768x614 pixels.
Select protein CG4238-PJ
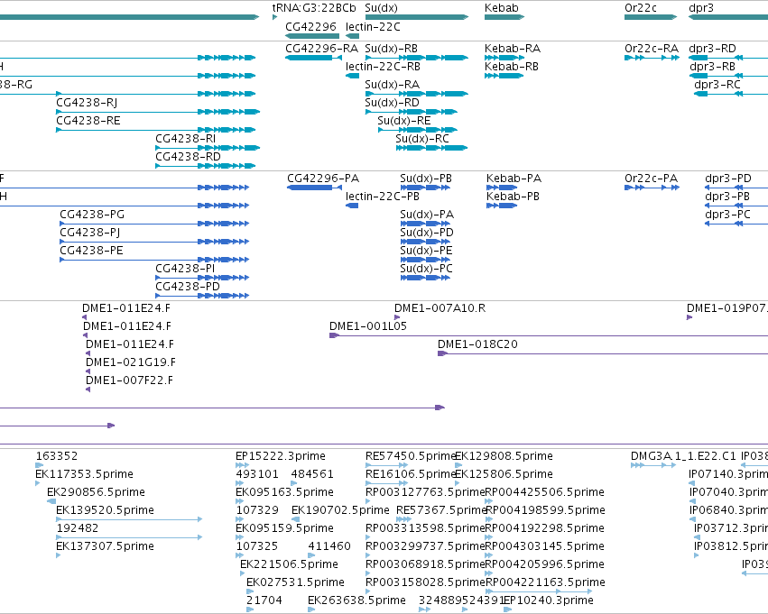point(154,242)
